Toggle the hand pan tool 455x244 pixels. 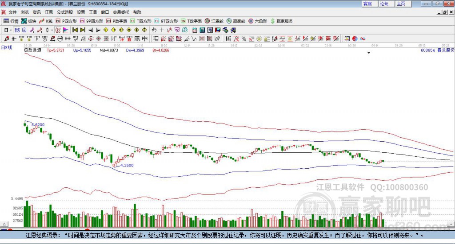point(154,30)
